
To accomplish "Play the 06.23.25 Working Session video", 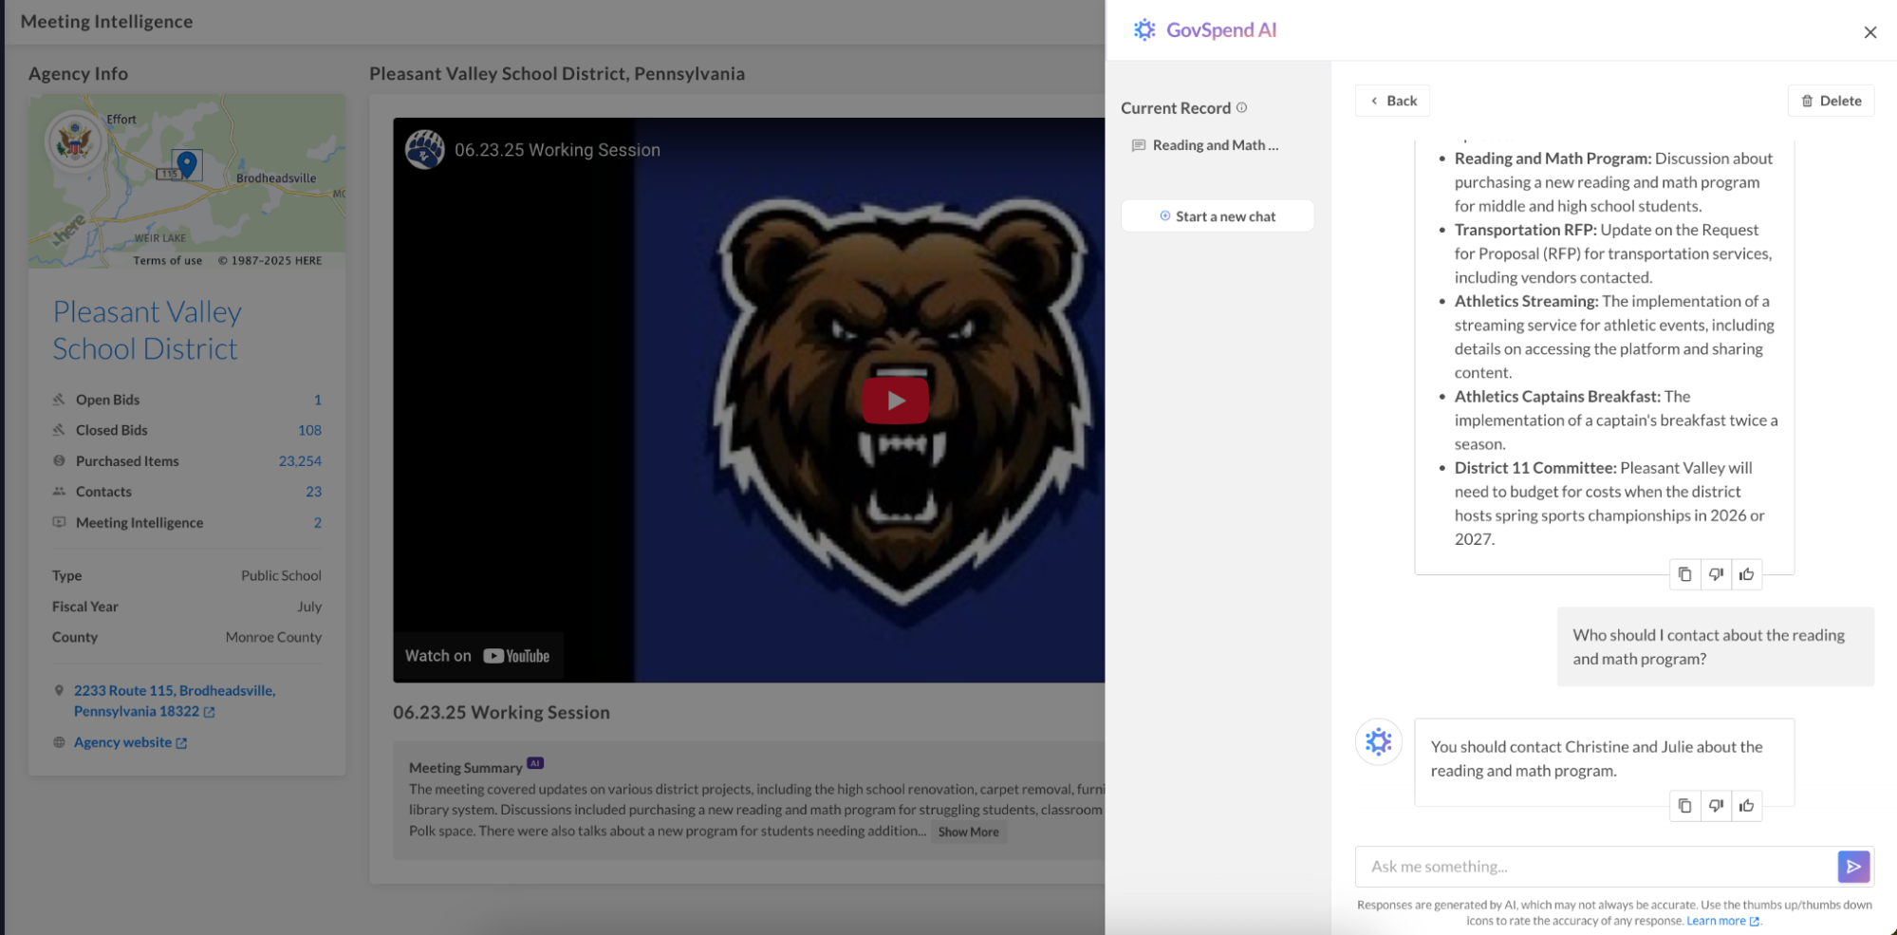I will coord(895,401).
